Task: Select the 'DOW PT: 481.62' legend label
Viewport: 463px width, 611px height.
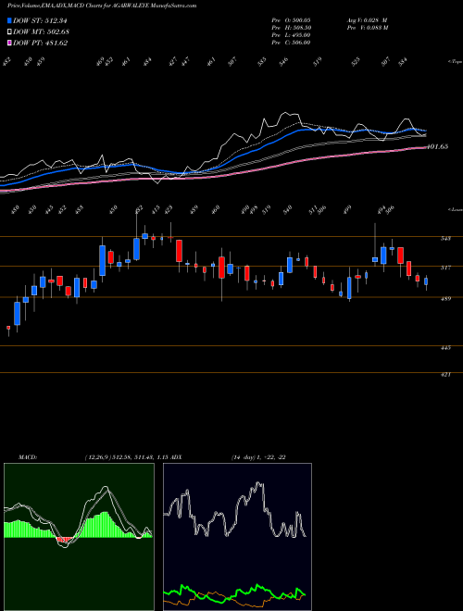Action: coord(40,43)
